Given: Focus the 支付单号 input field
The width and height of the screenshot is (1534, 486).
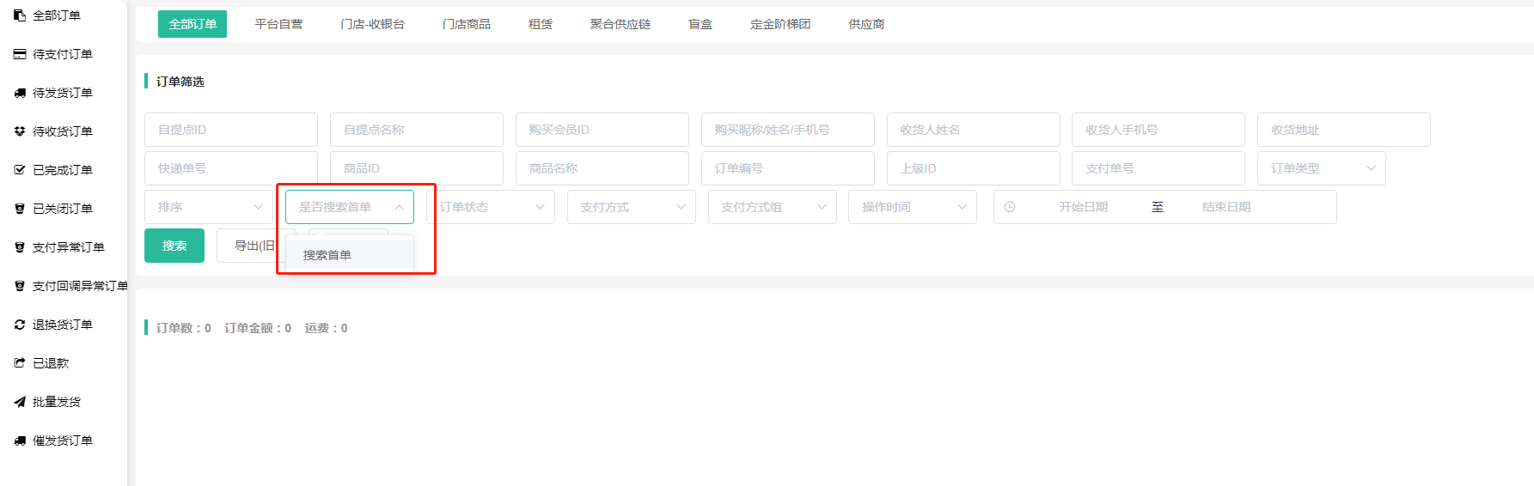Looking at the screenshot, I should 1158,168.
